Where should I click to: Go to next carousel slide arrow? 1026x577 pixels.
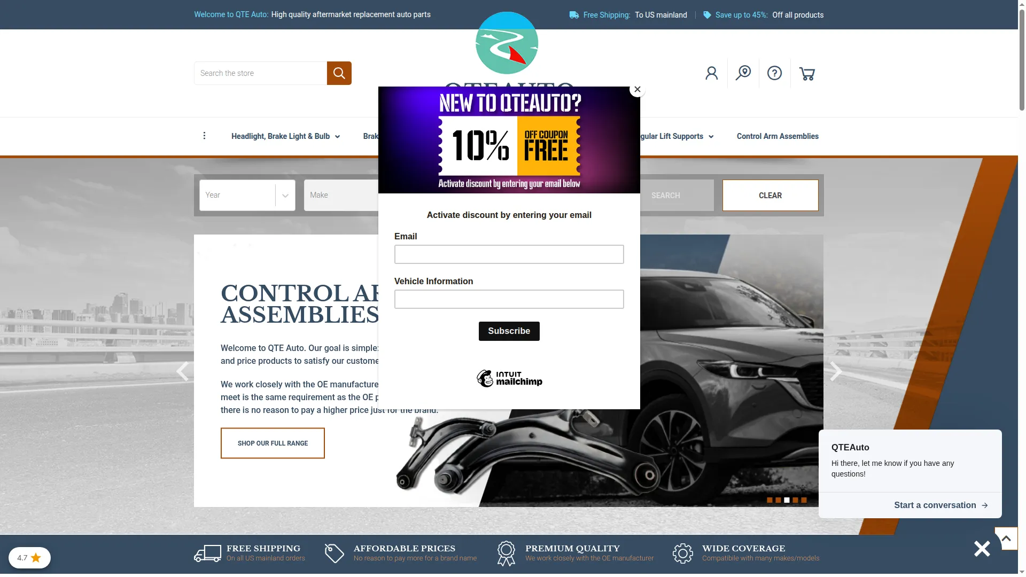point(836,371)
